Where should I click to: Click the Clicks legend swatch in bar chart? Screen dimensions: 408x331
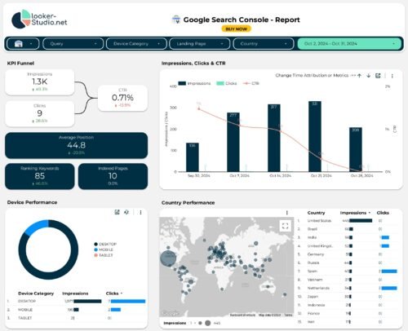[x=220, y=83]
